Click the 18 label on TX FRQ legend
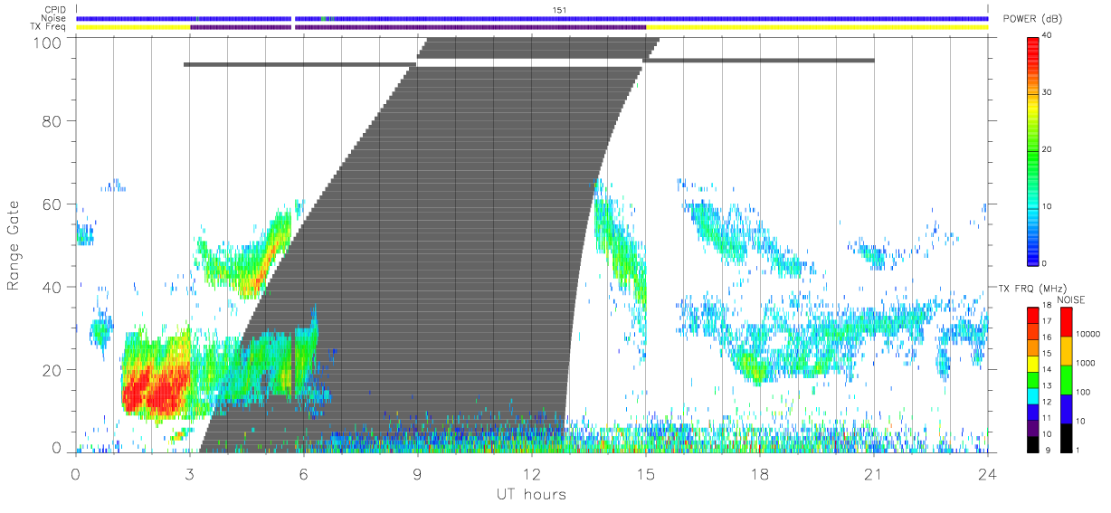 point(1047,307)
